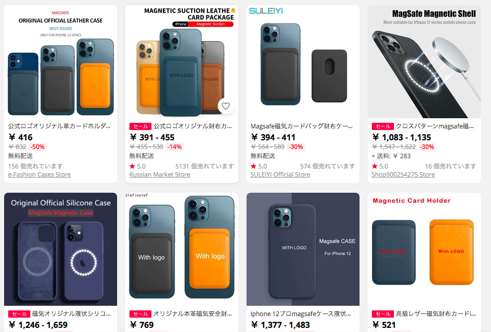Open the Magnetic Card Holder product image
This screenshot has height=332, width=491.
point(424,249)
